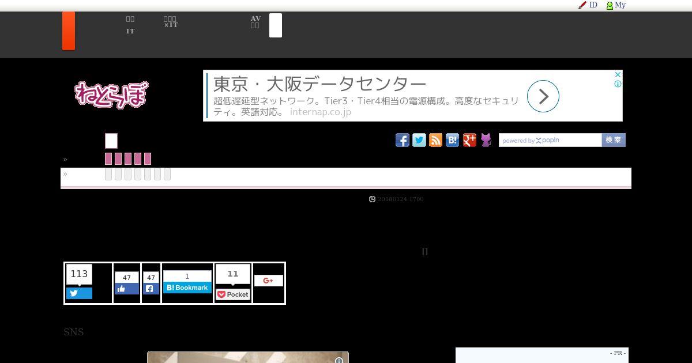Open the Hatena B! icon in header
This screenshot has height=363, width=692.
click(453, 140)
